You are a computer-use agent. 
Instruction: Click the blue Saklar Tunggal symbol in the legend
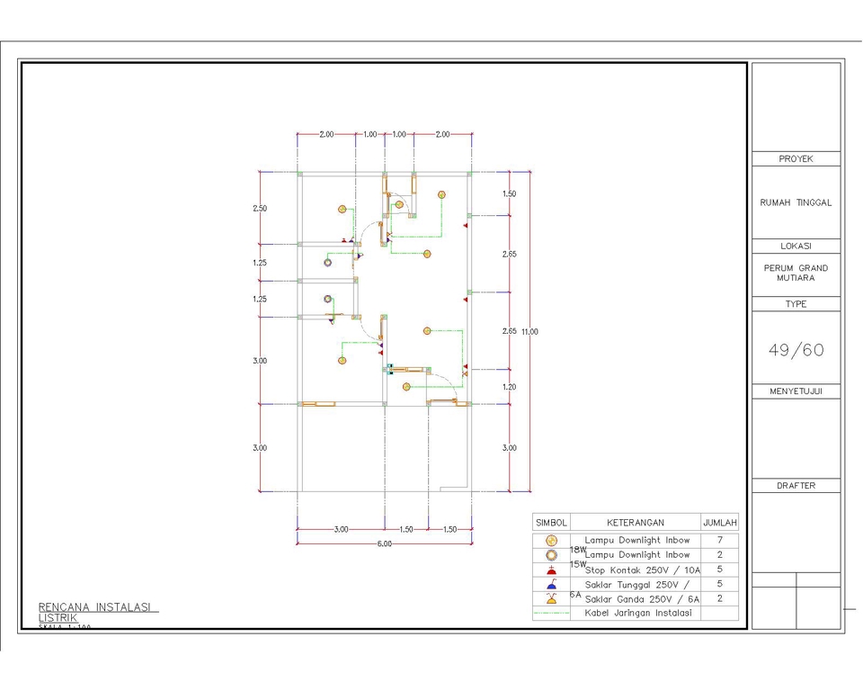click(x=550, y=584)
